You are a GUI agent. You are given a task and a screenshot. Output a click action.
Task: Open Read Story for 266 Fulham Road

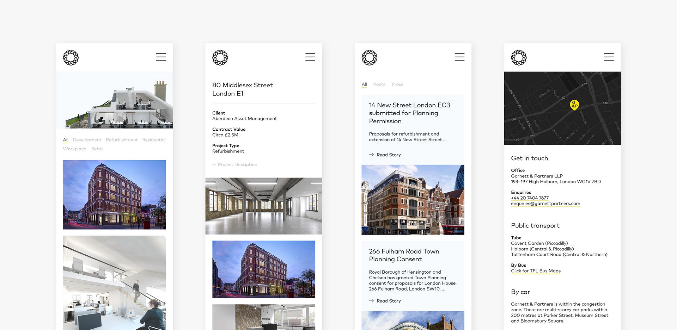[389, 301]
